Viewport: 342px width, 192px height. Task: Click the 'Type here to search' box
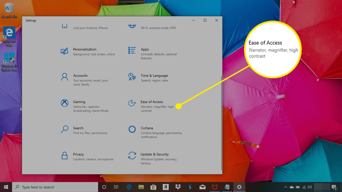[55, 187]
